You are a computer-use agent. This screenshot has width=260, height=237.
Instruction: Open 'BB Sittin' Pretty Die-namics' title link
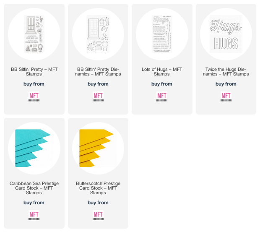[x=98, y=71]
